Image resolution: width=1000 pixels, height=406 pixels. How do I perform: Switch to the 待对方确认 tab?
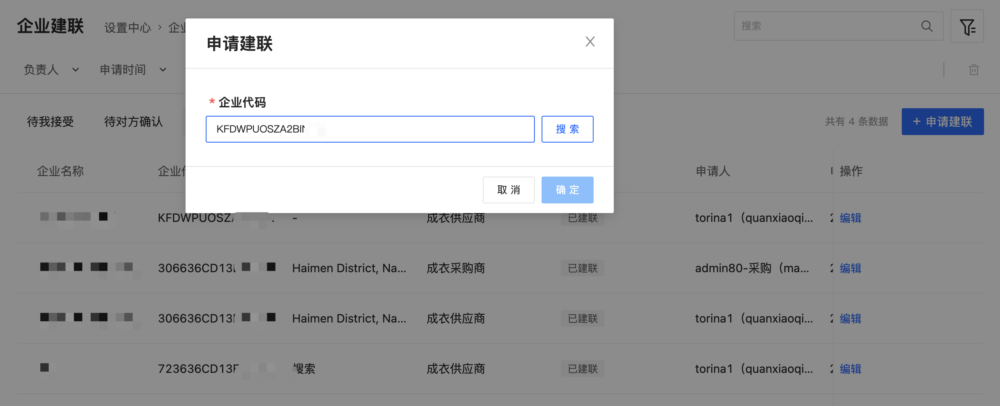click(133, 122)
